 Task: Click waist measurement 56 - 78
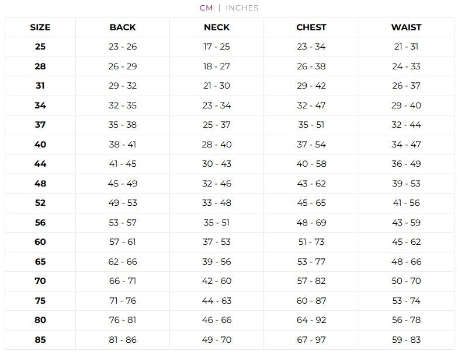406,320
